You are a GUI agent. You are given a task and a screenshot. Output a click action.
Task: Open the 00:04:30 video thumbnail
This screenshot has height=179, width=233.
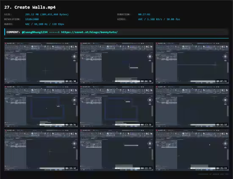tap(116, 63)
